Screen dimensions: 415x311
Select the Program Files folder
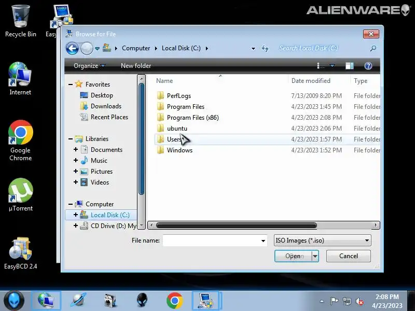coord(186,107)
